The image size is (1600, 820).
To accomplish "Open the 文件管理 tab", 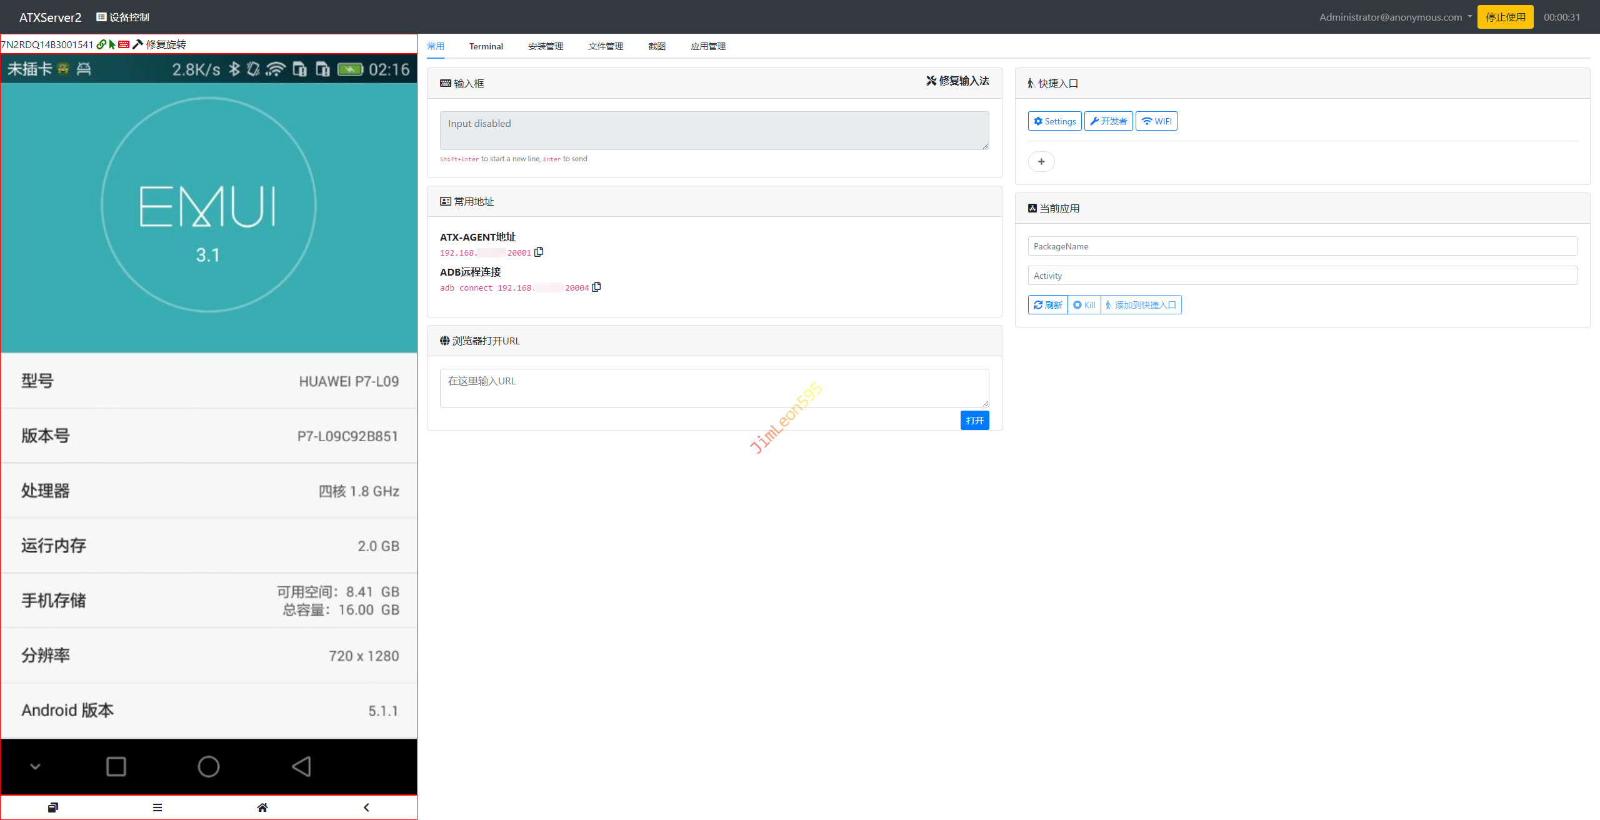I will pyautogui.click(x=605, y=46).
